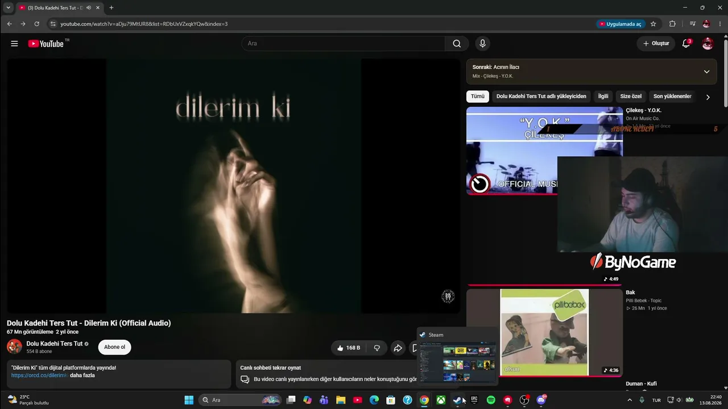Viewport: 728px width, 409px height.
Task: Open Spotify from the taskbar
Action: (491, 400)
